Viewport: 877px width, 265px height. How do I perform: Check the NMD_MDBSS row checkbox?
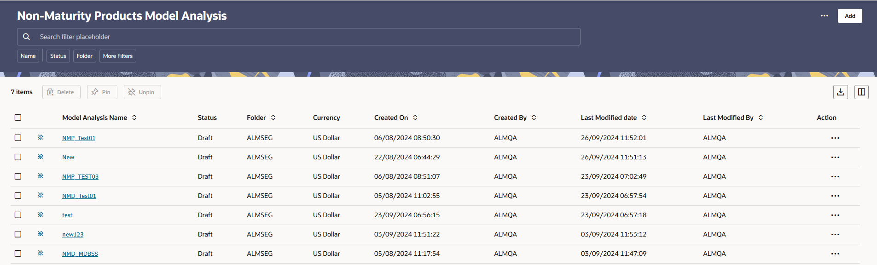click(x=18, y=254)
